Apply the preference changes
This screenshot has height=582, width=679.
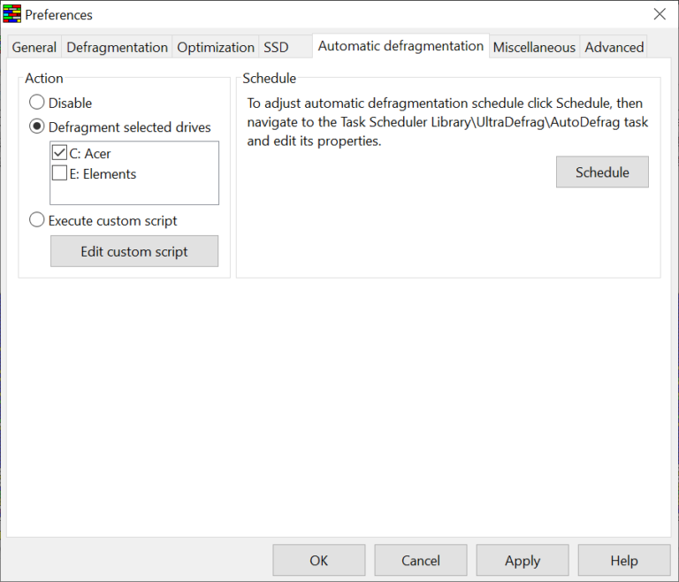(523, 561)
